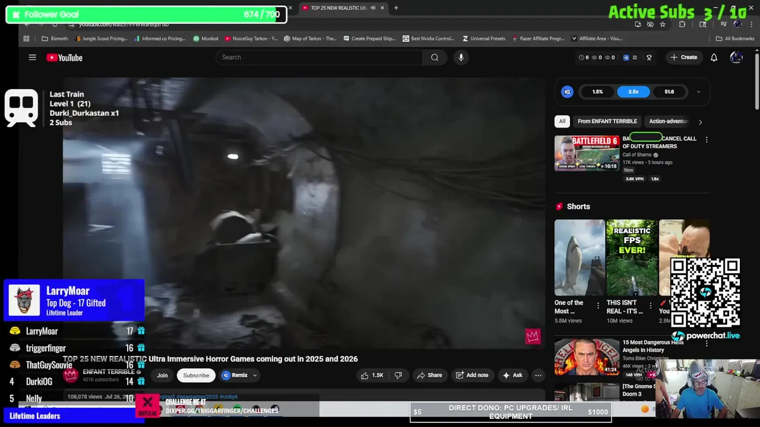The width and height of the screenshot is (760, 427).
Task: Click the page vertical scrollbar
Action: pos(757,80)
